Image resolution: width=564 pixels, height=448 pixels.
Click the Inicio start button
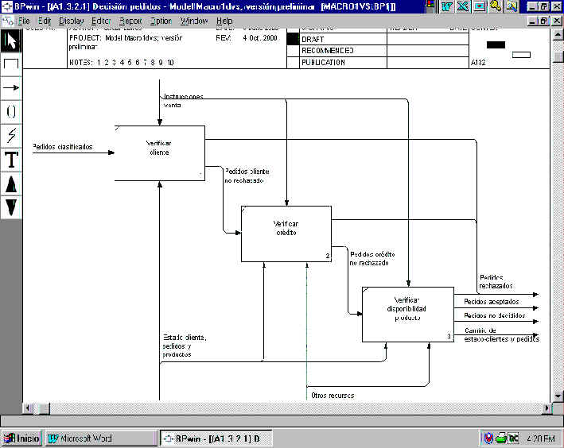coord(21,438)
